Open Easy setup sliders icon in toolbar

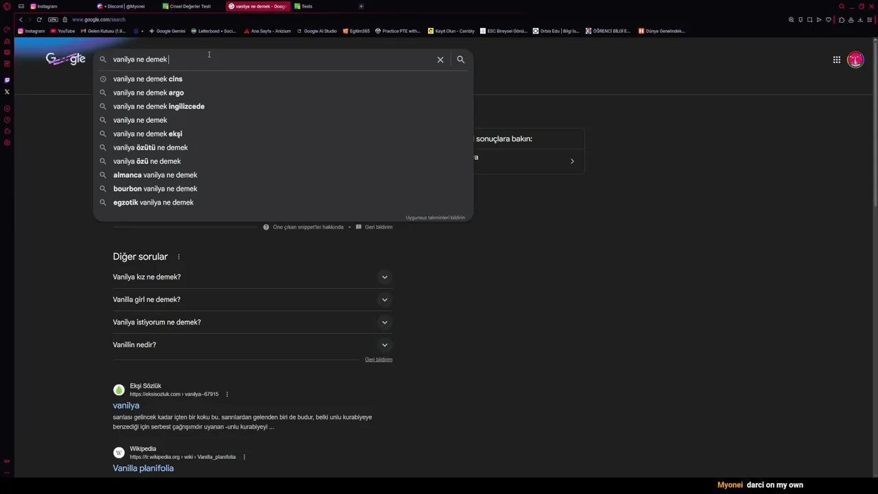pos(869,19)
